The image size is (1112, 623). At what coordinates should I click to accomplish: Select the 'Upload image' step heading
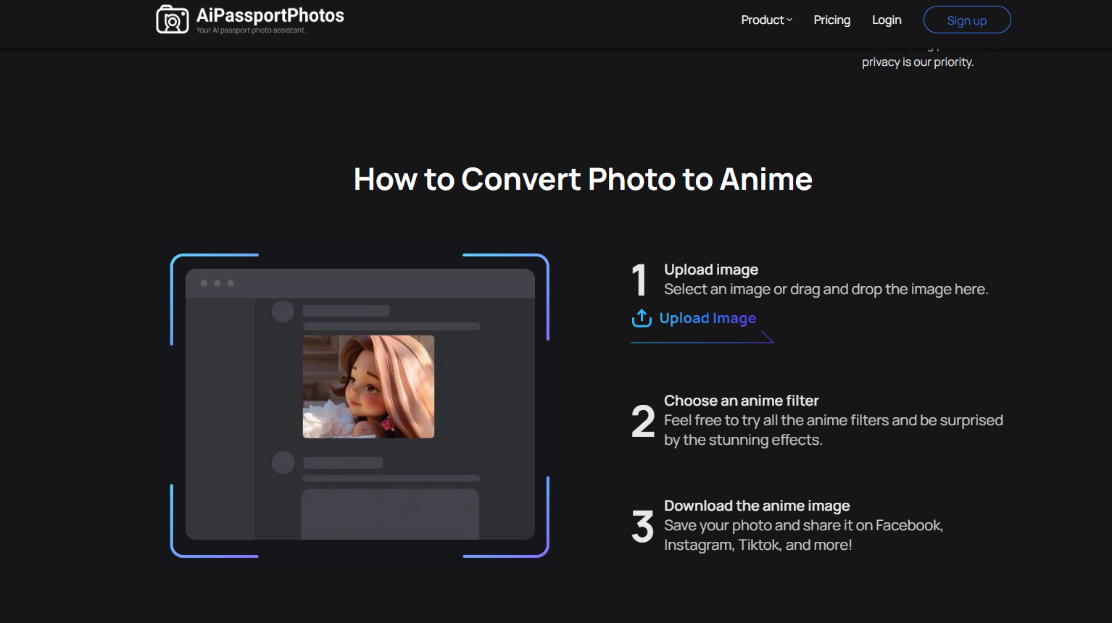click(x=711, y=269)
